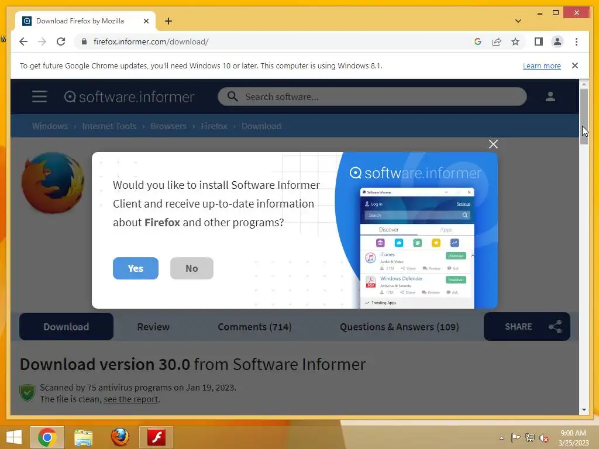Image resolution: width=599 pixels, height=449 pixels.
Task: Open Questions & Answers (109) tab
Action: point(399,327)
